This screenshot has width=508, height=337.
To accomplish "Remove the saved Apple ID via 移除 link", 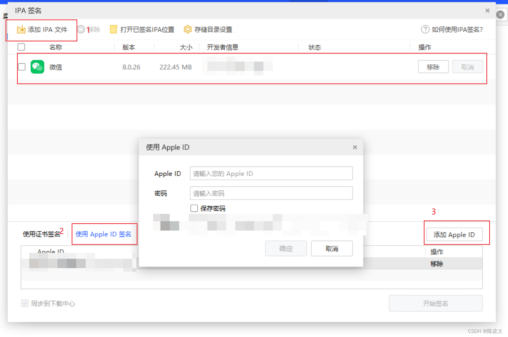I will click(437, 264).
